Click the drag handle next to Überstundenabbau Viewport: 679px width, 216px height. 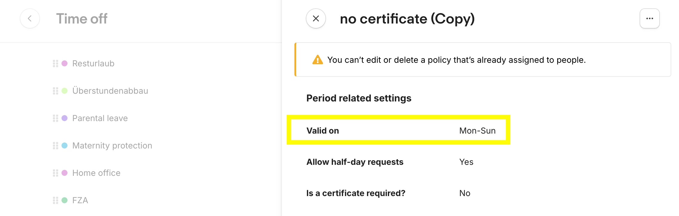(x=56, y=91)
